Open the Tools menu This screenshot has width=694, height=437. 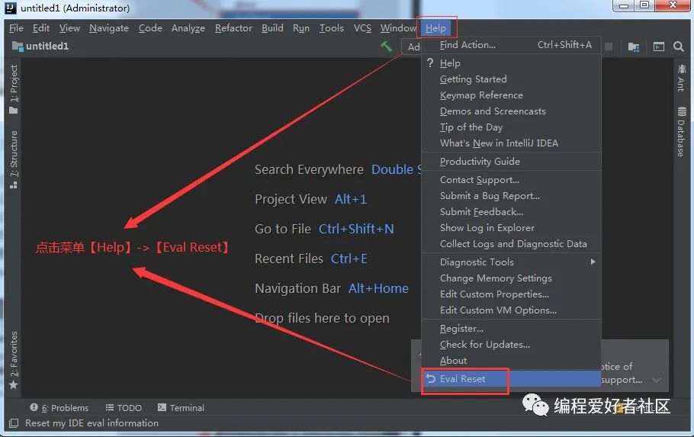click(x=332, y=28)
